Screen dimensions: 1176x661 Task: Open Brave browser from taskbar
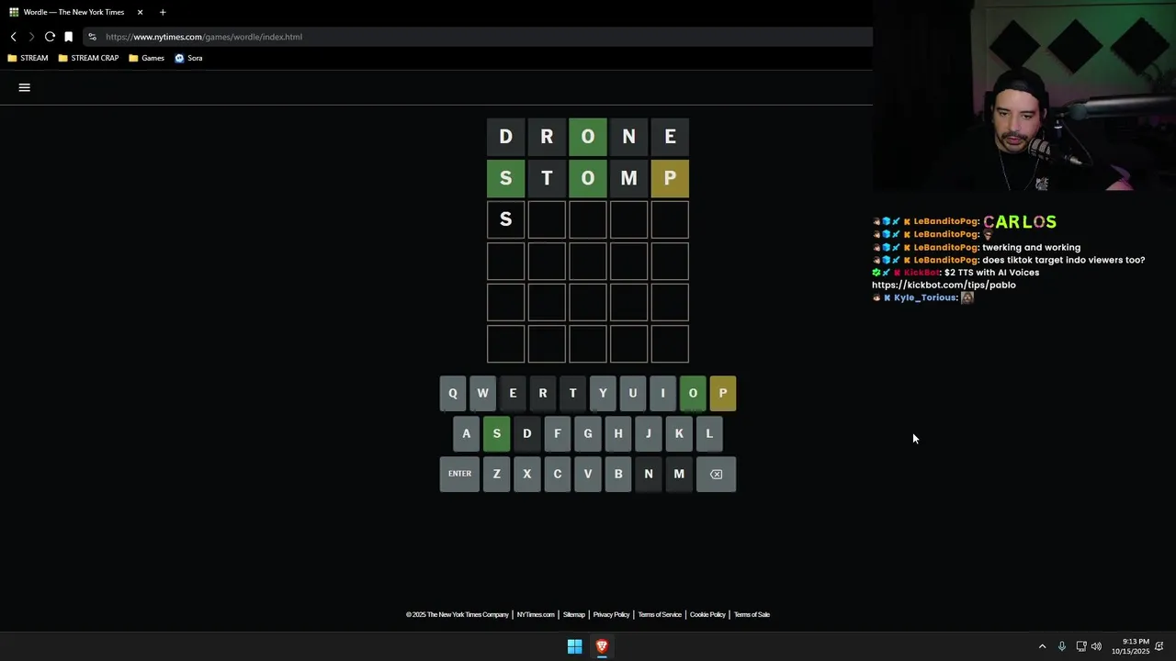click(x=602, y=646)
